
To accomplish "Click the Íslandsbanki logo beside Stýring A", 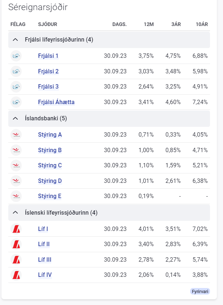I will 16,135.
